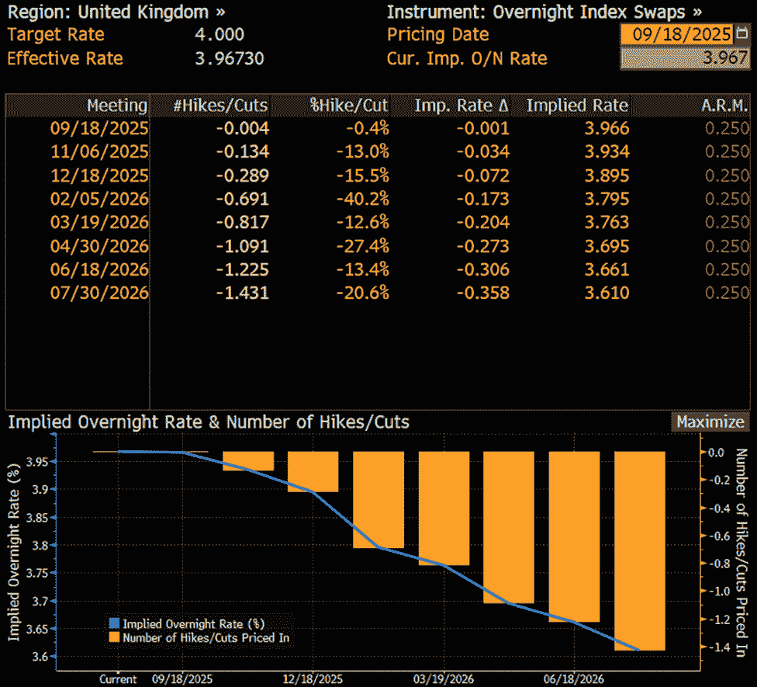Sort by the Meeting column header
This screenshot has width=757, height=687.
[x=116, y=106]
